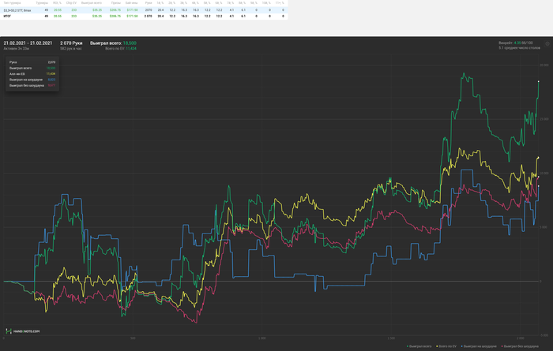Sort table by 'Турниры' column header
Screen dimensions: 553x351
(x=42, y=3)
